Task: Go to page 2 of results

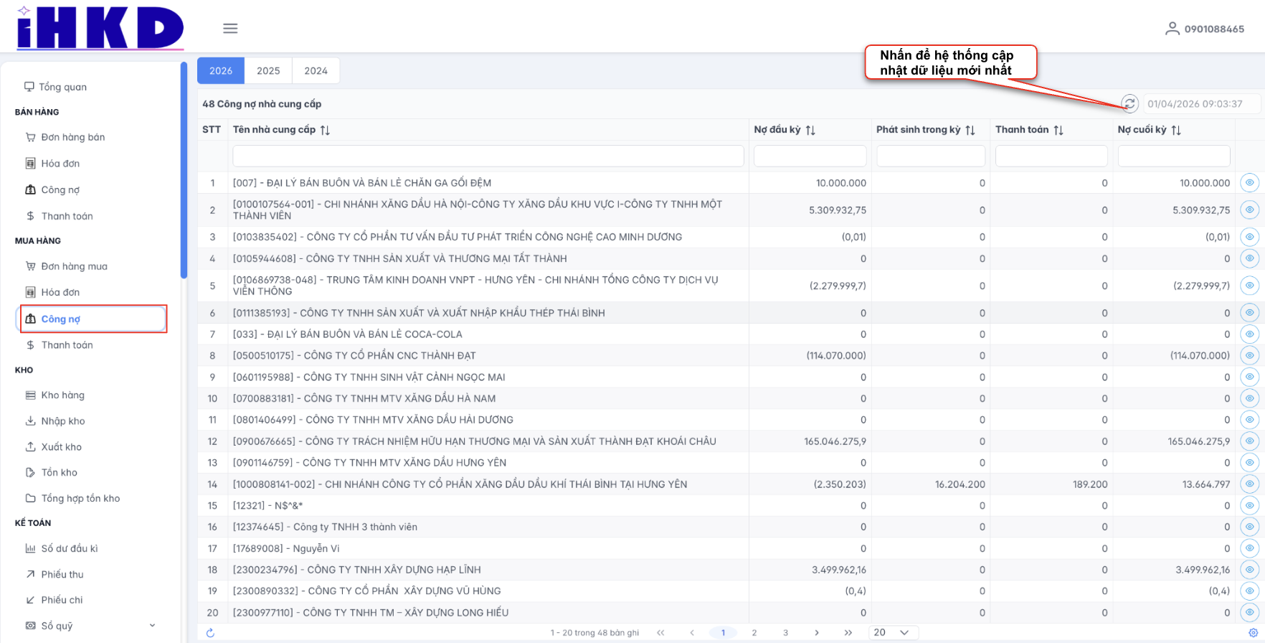Action: pyautogui.click(x=754, y=632)
